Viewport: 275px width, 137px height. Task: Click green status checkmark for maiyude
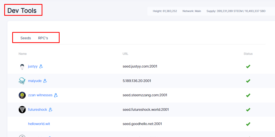click(x=248, y=81)
